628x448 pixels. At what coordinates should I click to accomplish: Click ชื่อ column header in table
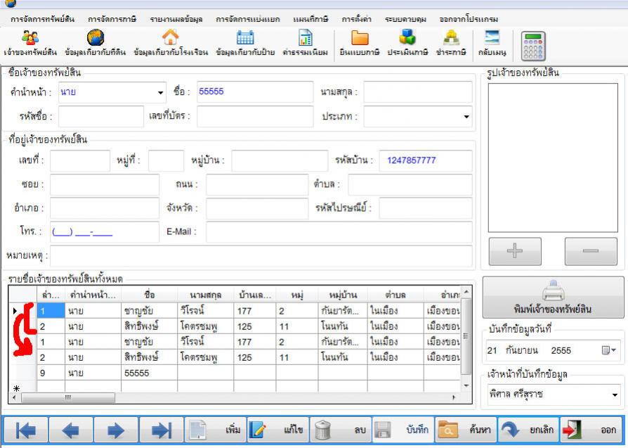[149, 295]
